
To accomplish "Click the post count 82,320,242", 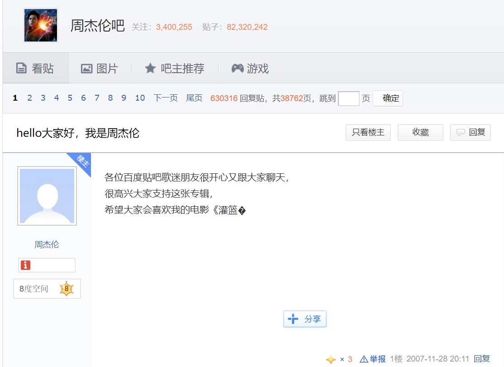I will click(247, 27).
